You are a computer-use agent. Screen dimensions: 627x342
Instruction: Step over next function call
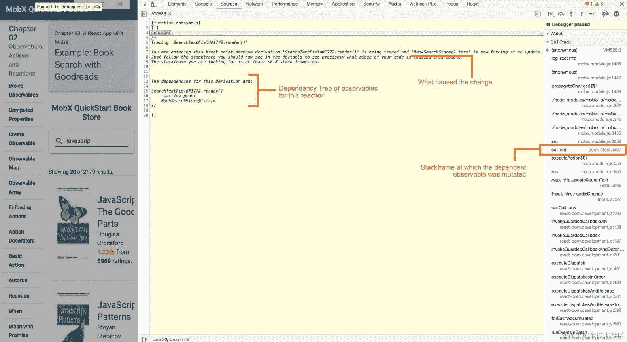[561, 14]
